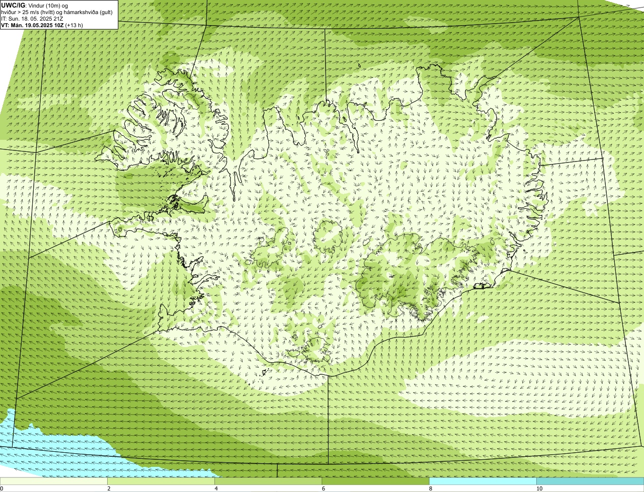Image resolution: width=644 pixels, height=492 pixels.
Task: Click the pale yellow 0–2 legend segment
Action: 54,481
